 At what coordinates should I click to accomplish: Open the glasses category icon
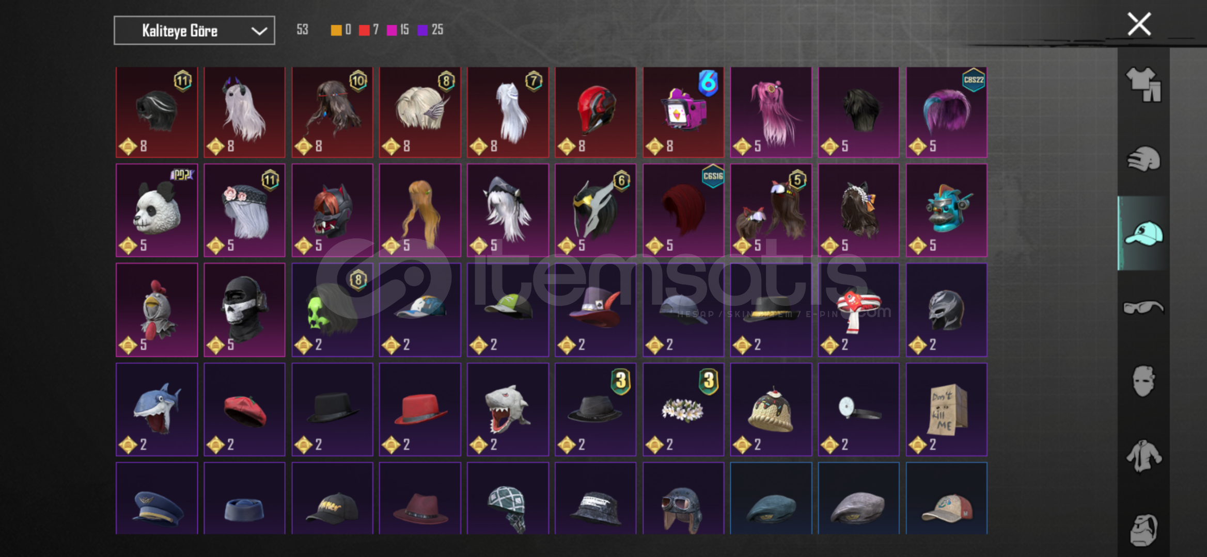point(1143,307)
